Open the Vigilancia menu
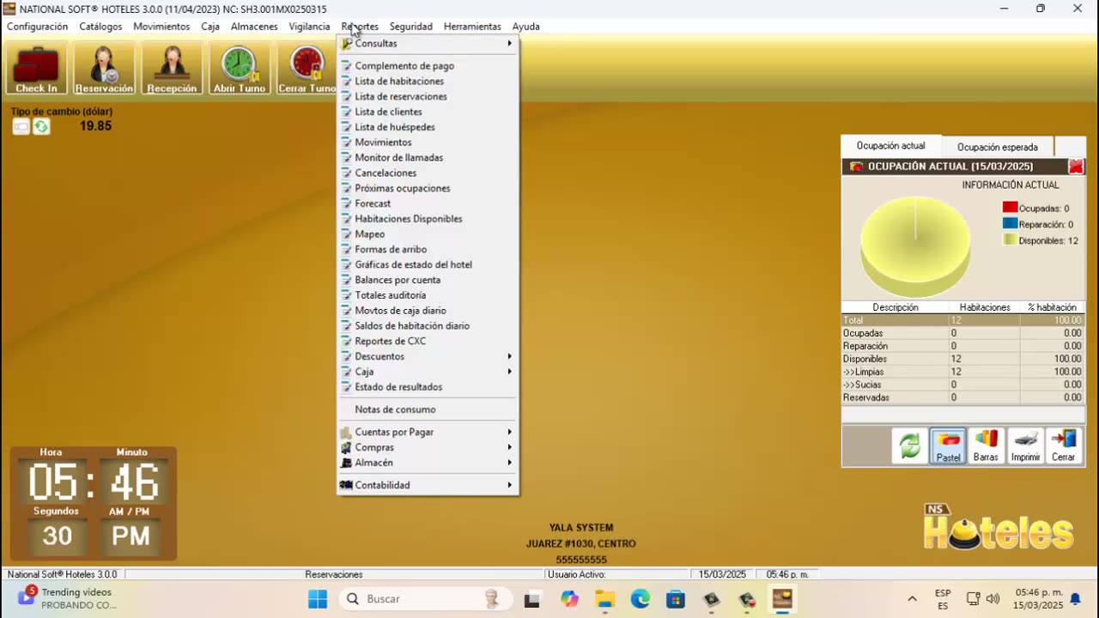This screenshot has height=618, width=1099. (309, 27)
